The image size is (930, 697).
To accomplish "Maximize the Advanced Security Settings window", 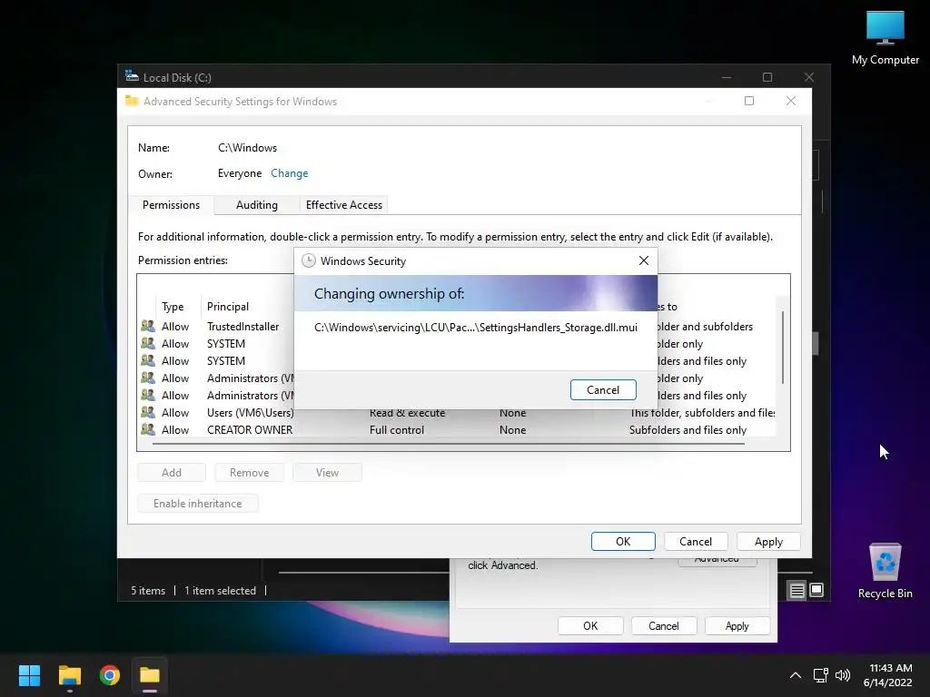I will click(749, 101).
